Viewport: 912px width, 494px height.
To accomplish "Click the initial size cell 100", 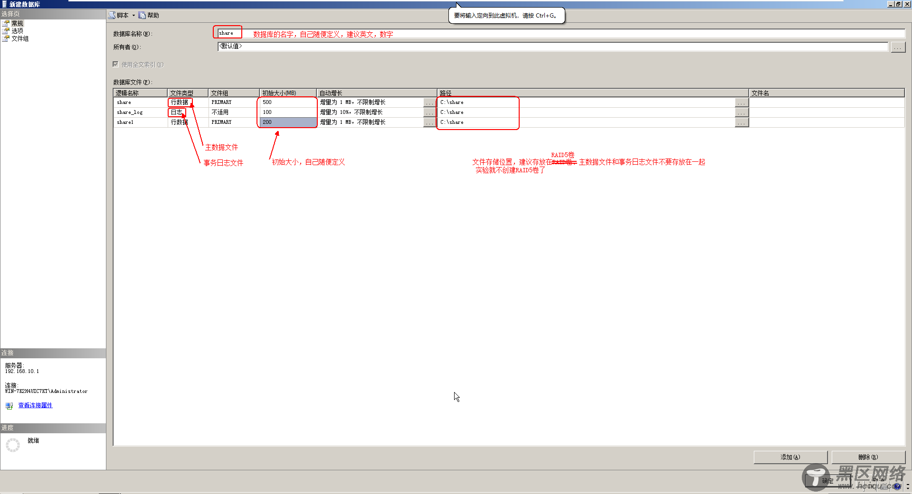I will coord(288,112).
